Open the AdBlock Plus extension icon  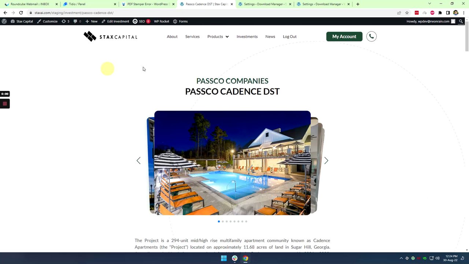click(432, 13)
